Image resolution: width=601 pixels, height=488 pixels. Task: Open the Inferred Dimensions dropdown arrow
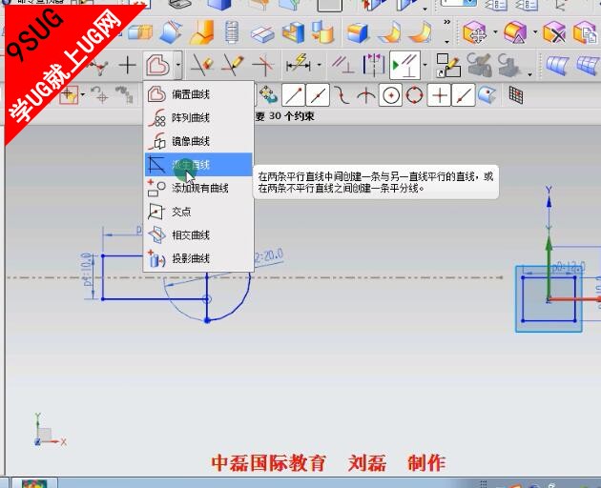319,65
